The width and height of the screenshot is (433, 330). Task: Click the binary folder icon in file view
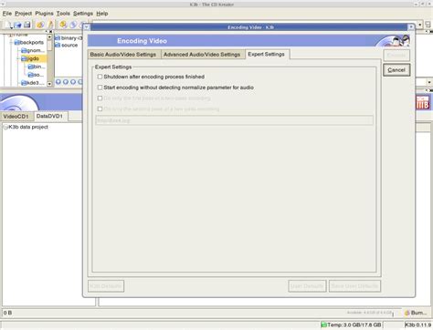(x=58, y=38)
